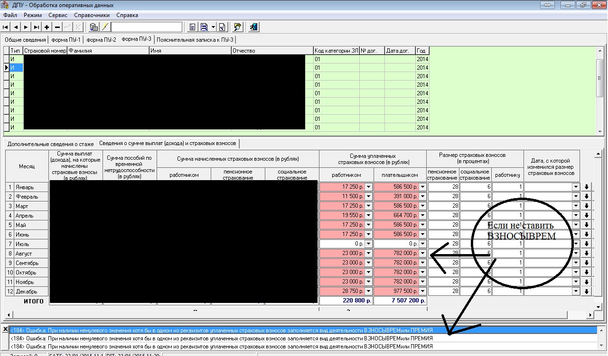Open the работником paid dropdown for Июль

coord(368,244)
